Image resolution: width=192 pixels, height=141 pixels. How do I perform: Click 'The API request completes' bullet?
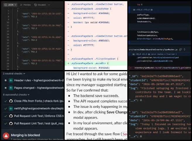(100, 101)
